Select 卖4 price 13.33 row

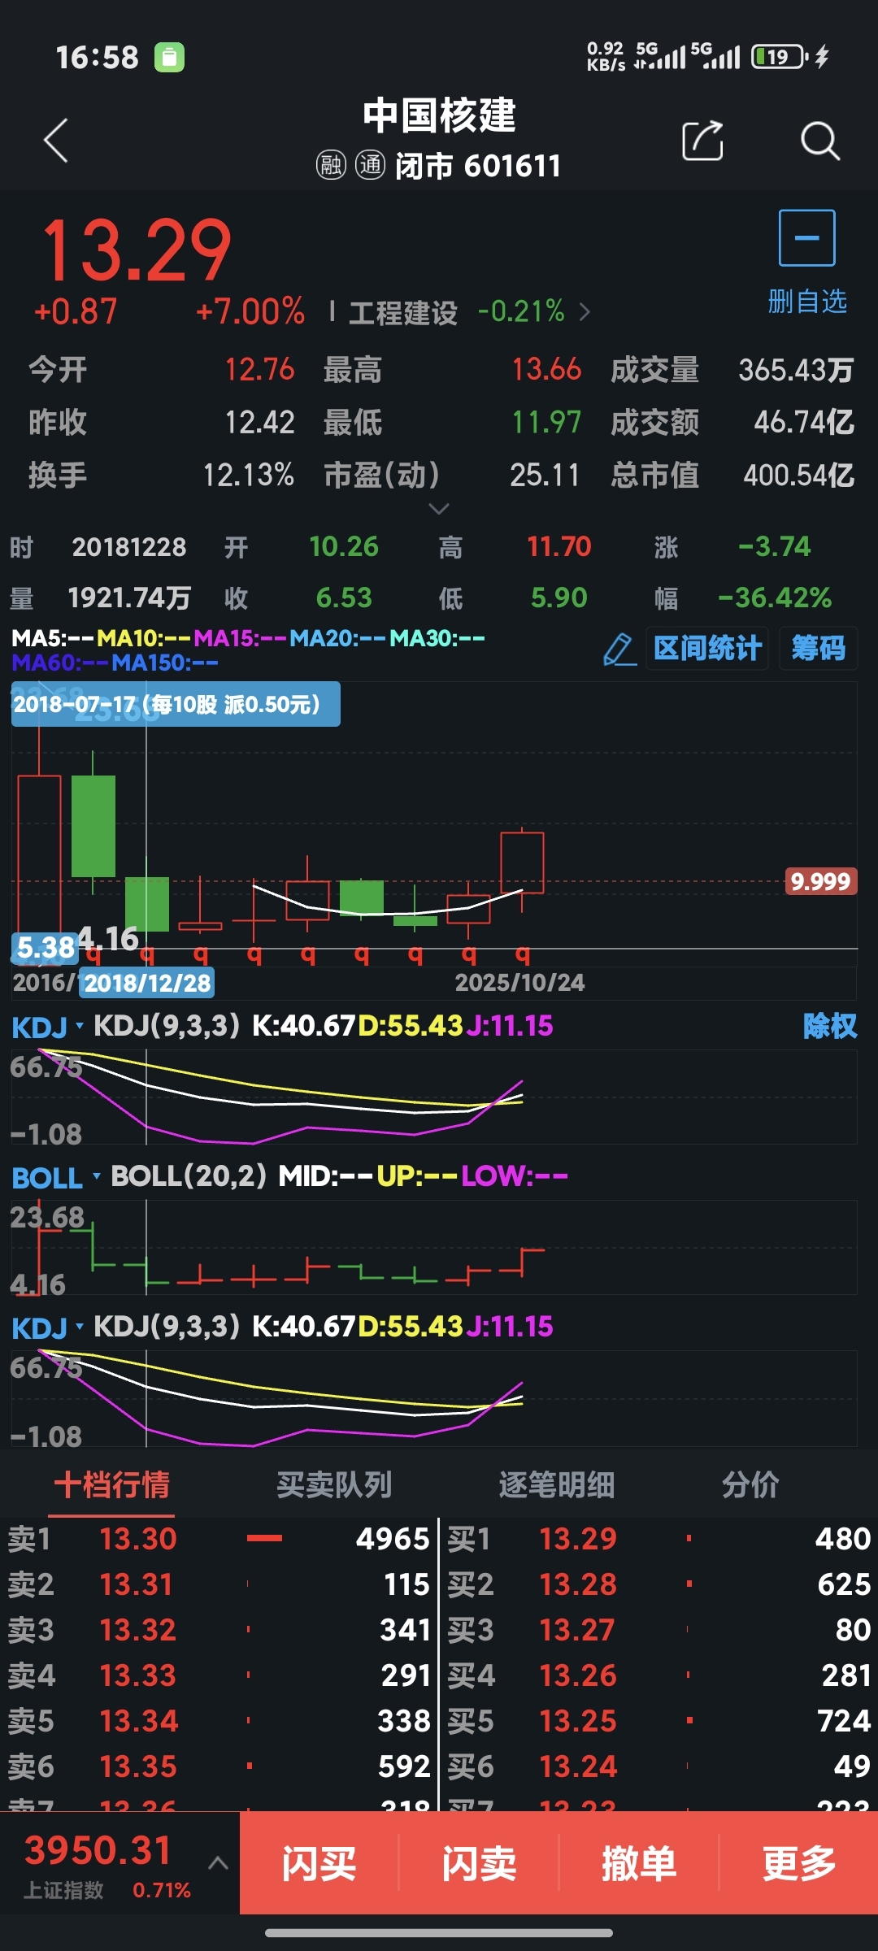(x=218, y=1675)
